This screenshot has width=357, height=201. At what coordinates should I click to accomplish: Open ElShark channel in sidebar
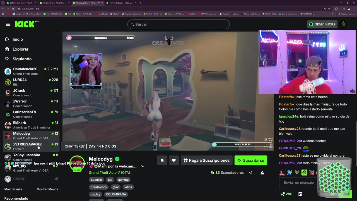[x=31, y=125]
